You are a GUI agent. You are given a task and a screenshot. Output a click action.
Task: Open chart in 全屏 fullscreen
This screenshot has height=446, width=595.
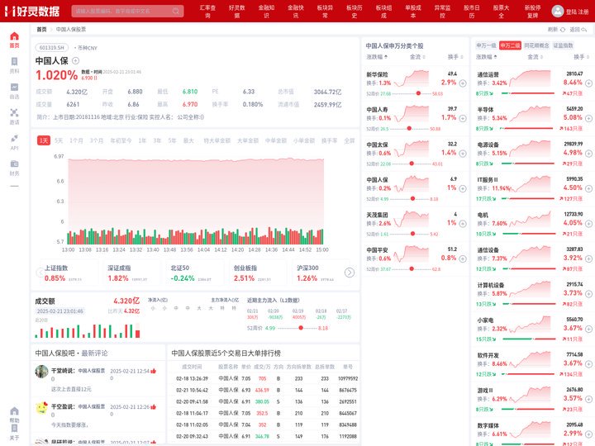(349, 140)
